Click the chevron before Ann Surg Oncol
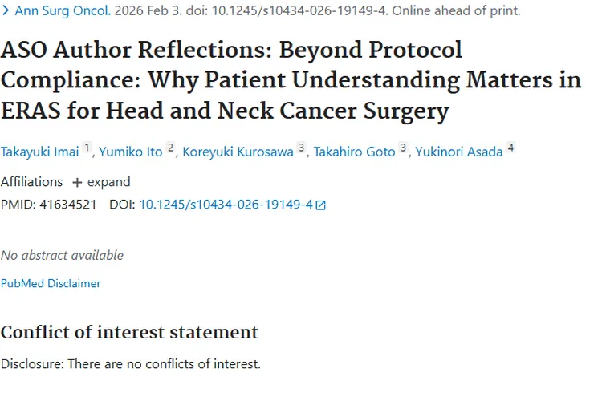This screenshot has height=401, width=602. click(6, 11)
